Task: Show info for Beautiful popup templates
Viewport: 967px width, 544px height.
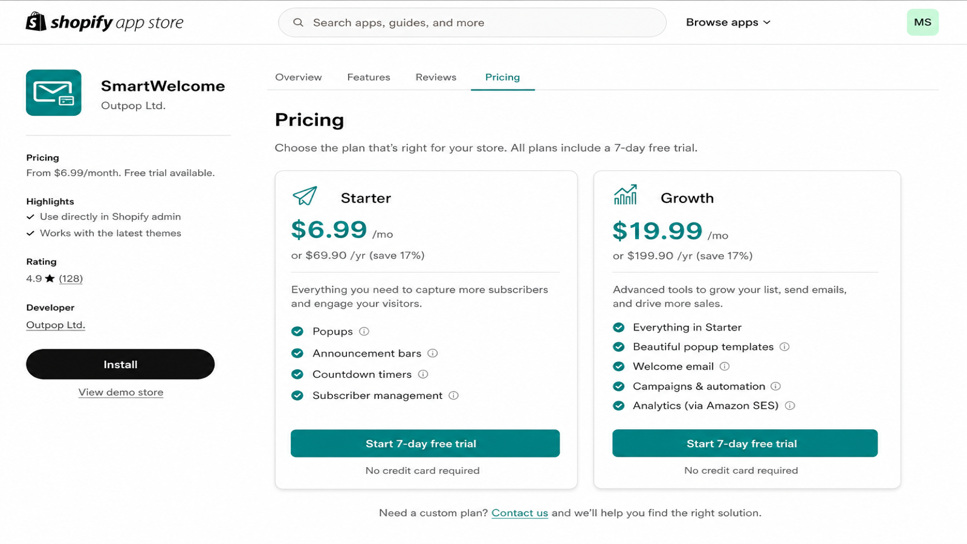Action: coord(784,347)
